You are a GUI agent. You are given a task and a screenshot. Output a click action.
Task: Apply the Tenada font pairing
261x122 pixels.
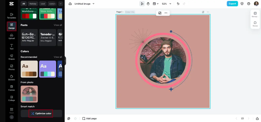pyautogui.click(x=47, y=37)
